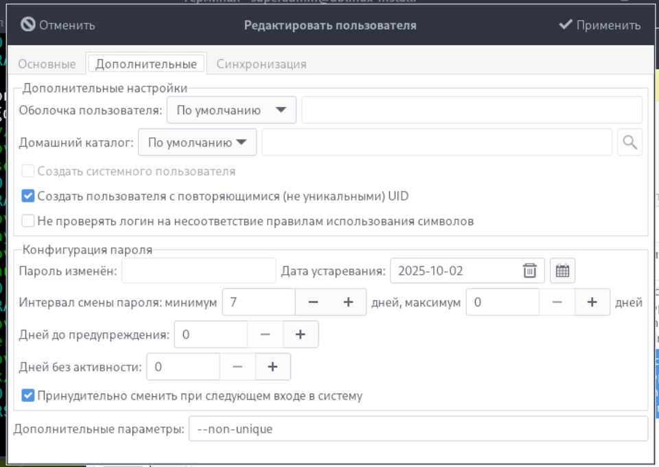
Task: Open the Синхронизация tab
Action: [x=261, y=64]
